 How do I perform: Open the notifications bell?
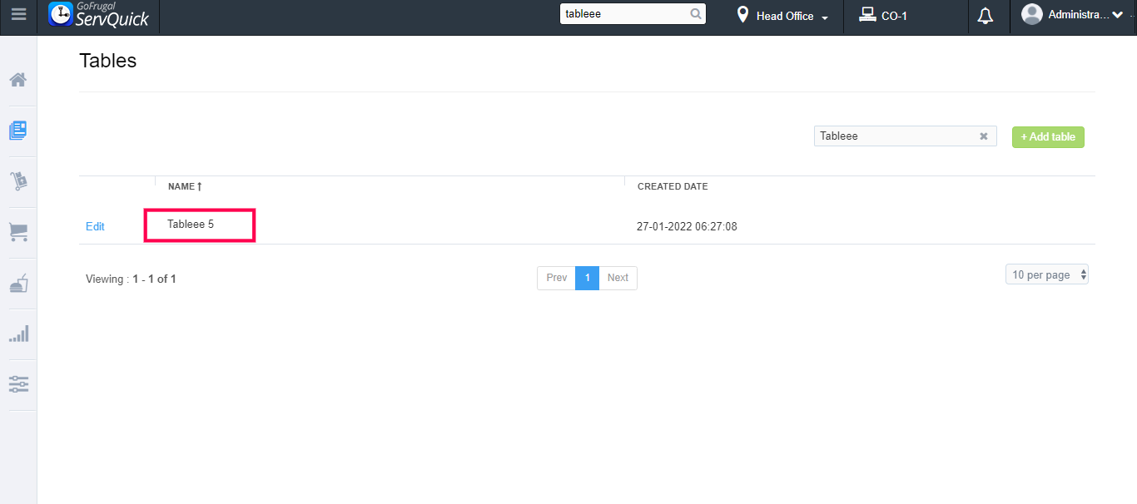tap(986, 16)
